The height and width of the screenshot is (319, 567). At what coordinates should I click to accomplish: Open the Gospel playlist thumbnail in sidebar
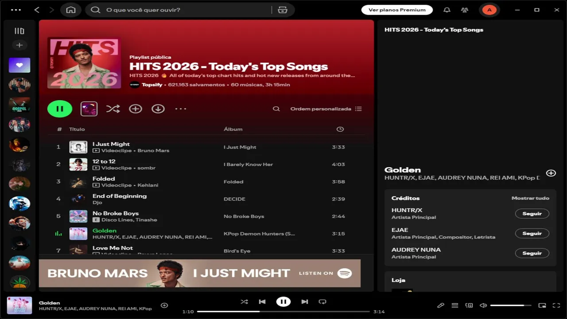(19, 105)
